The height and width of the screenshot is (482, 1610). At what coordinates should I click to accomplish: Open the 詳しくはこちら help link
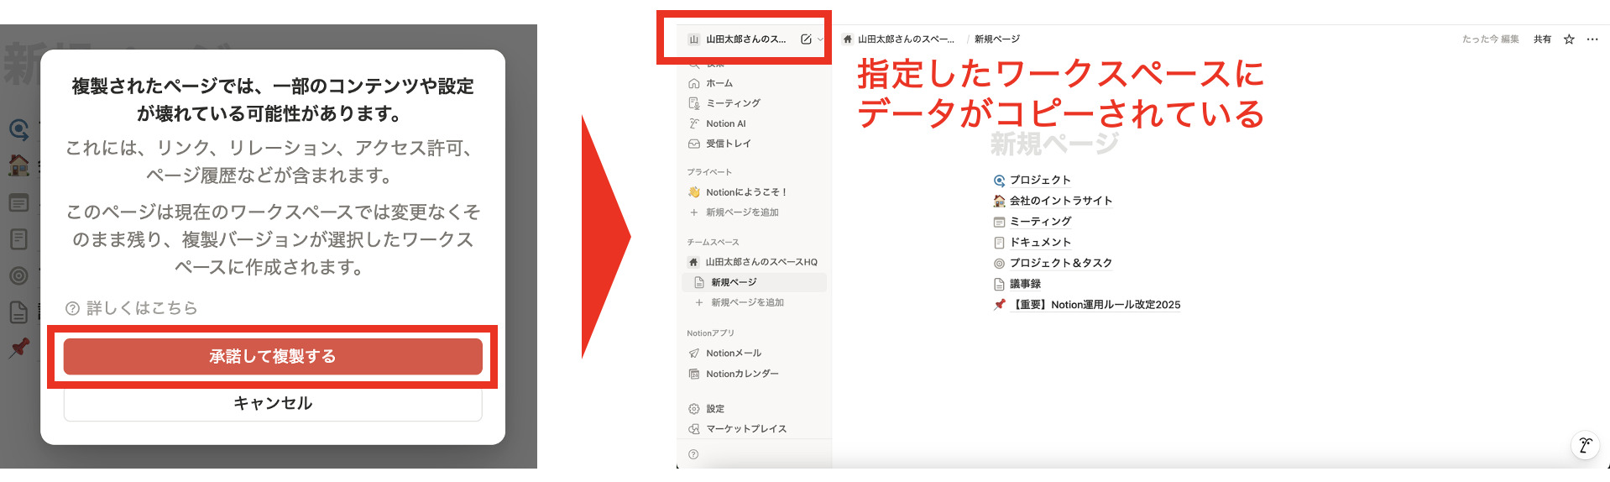click(132, 308)
